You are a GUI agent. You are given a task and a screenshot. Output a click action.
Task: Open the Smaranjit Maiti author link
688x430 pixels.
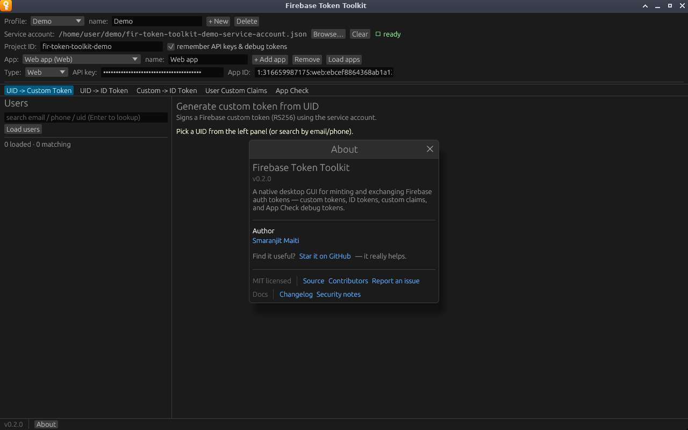[x=276, y=241]
